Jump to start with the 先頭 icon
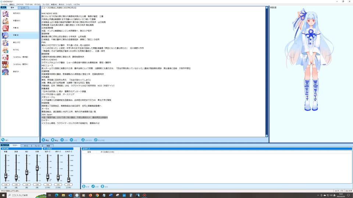353x198 pixels. pos(62,140)
